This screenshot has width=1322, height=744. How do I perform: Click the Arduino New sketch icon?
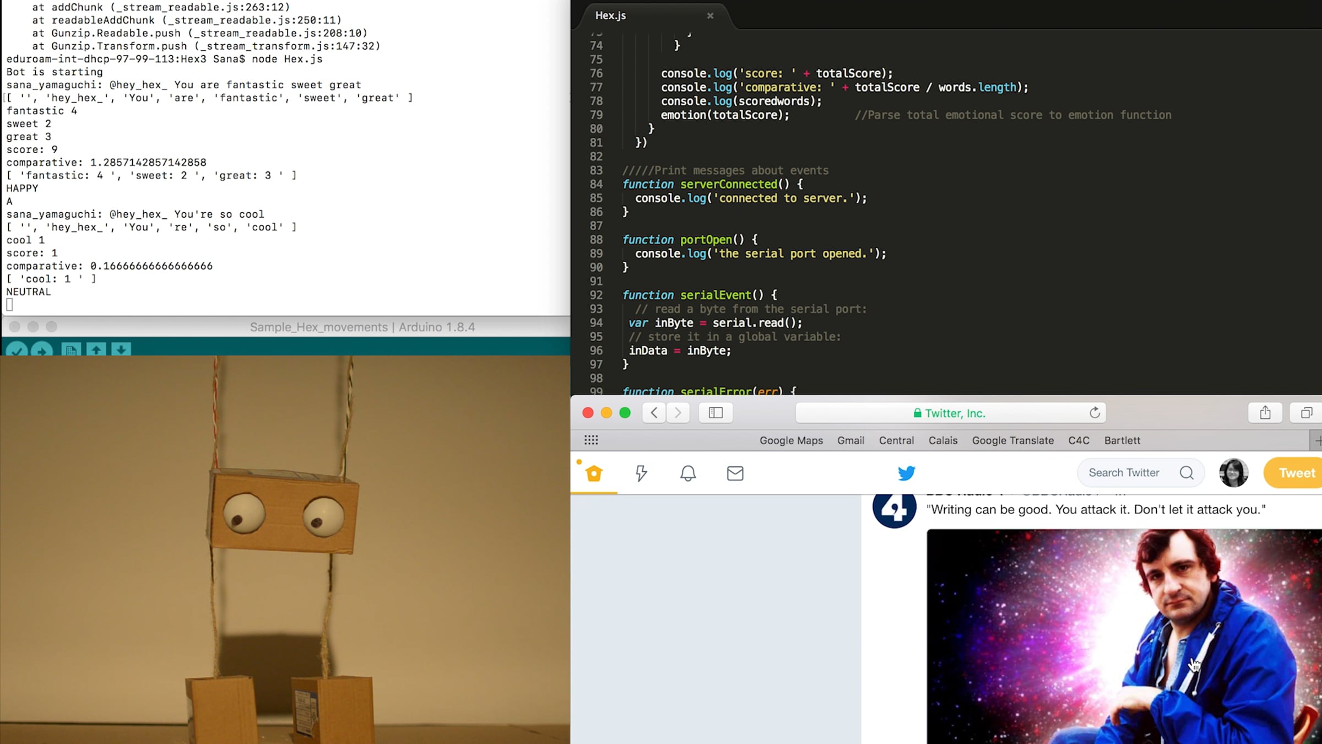pos(71,349)
